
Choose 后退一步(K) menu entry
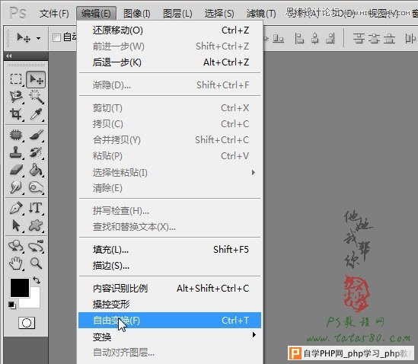(170, 62)
